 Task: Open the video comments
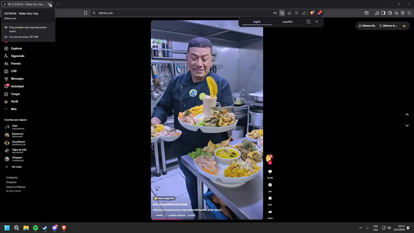270,185
